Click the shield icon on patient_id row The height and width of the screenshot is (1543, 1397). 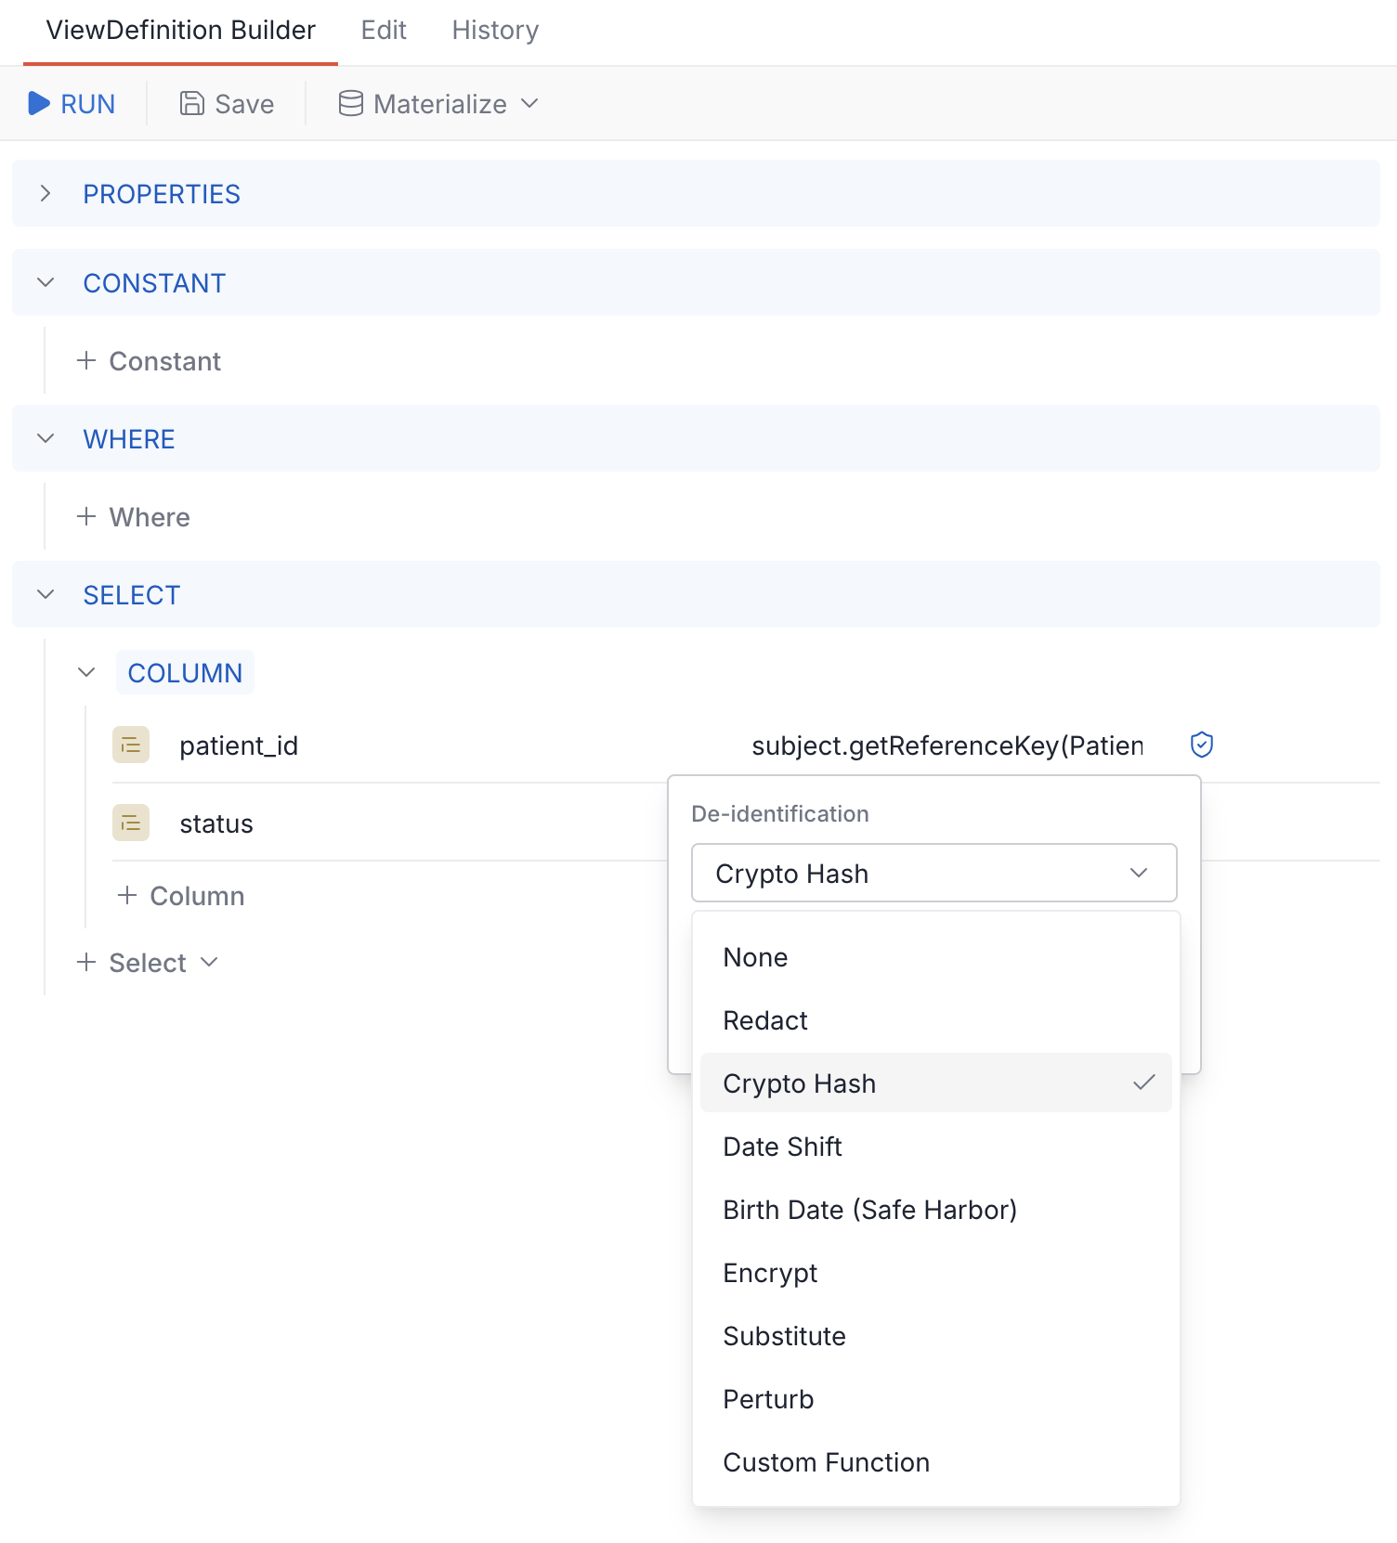point(1200,745)
